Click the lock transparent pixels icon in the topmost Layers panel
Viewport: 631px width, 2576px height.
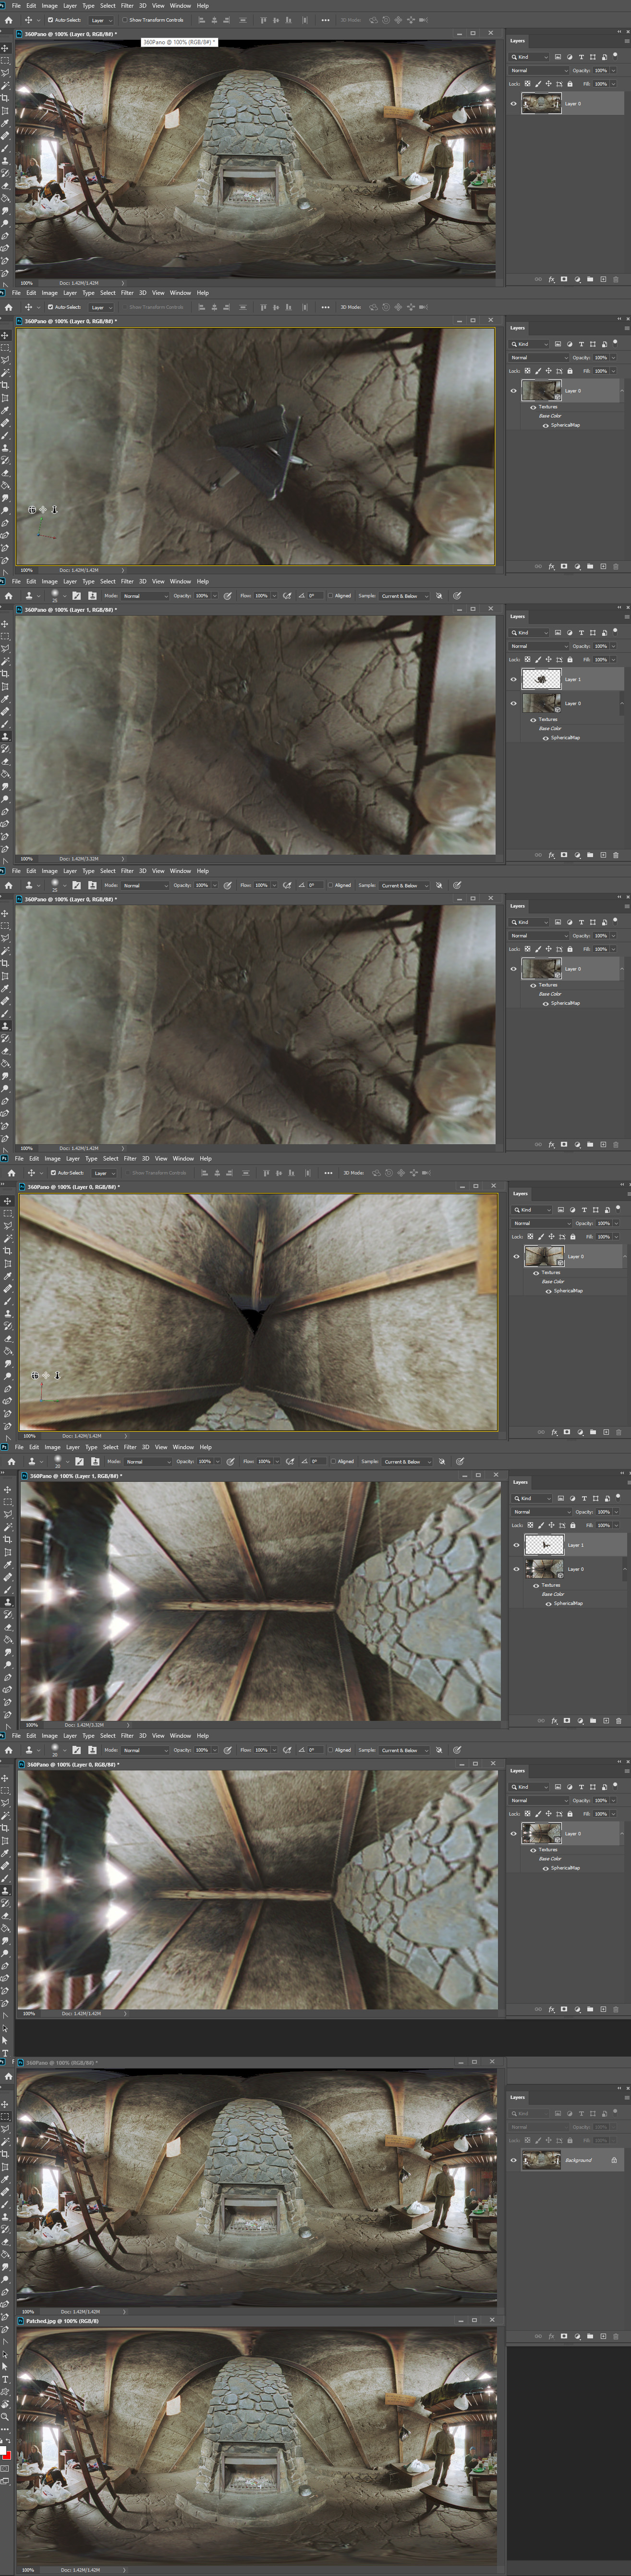click(527, 84)
